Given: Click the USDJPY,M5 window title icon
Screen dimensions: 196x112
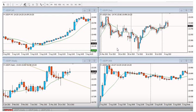Looking at the screenshot, I should coord(4,10).
